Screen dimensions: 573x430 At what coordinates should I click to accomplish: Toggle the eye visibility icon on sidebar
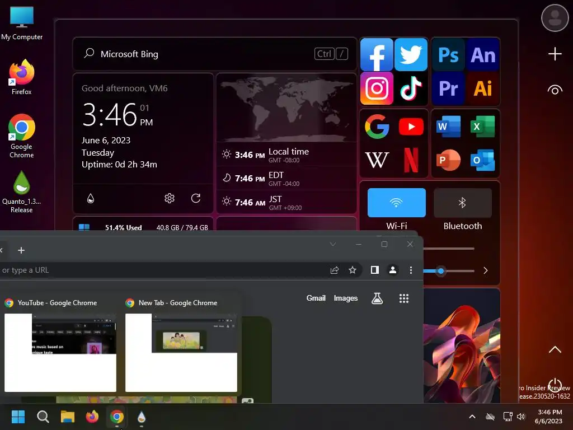(555, 90)
